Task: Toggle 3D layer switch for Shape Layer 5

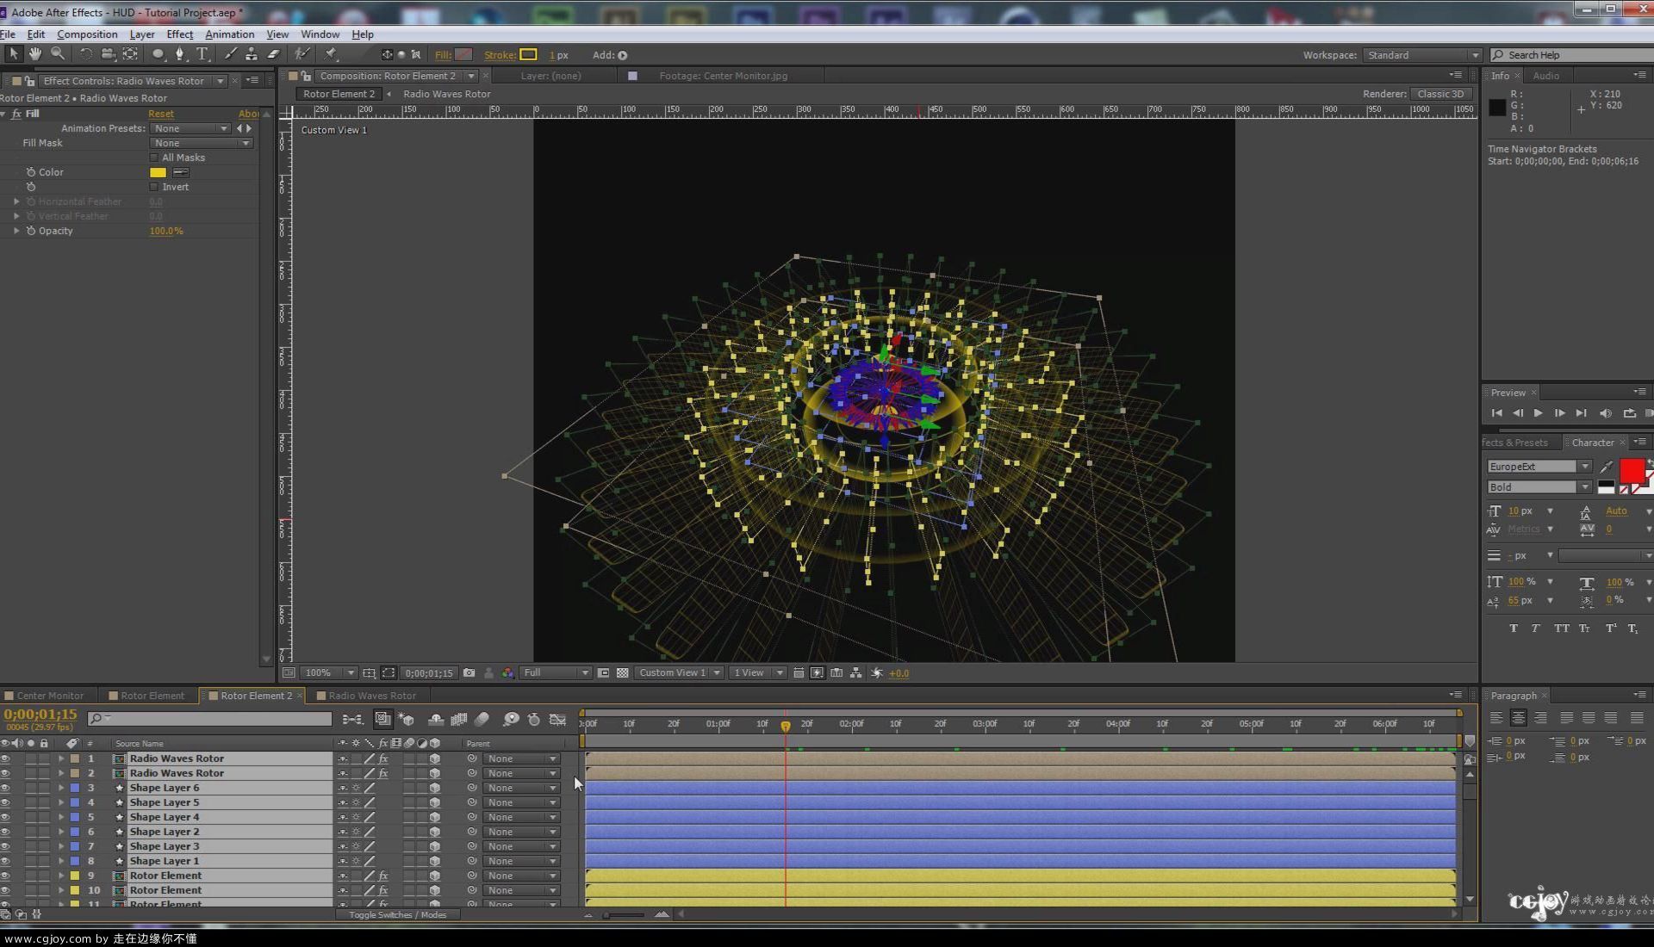Action: [x=435, y=802]
